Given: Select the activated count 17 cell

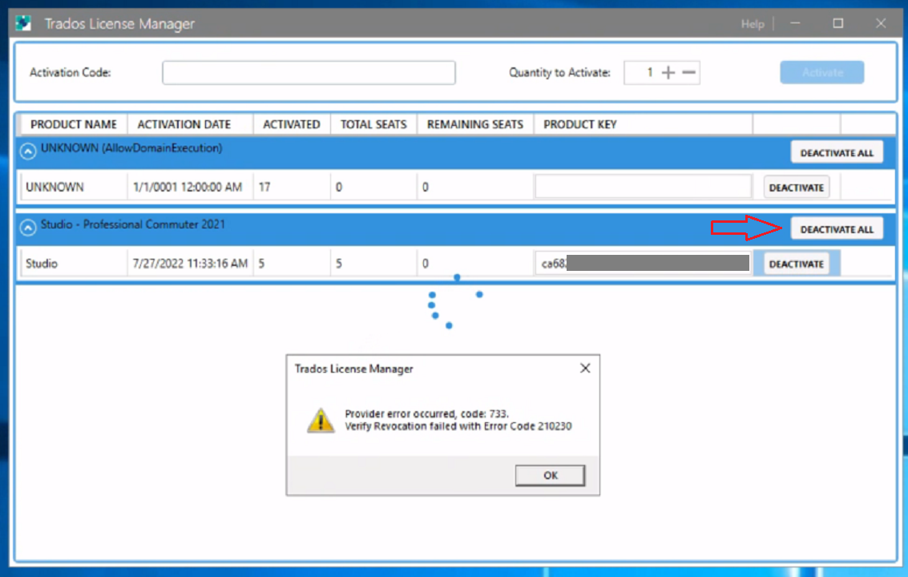Looking at the screenshot, I should pyautogui.click(x=291, y=187).
